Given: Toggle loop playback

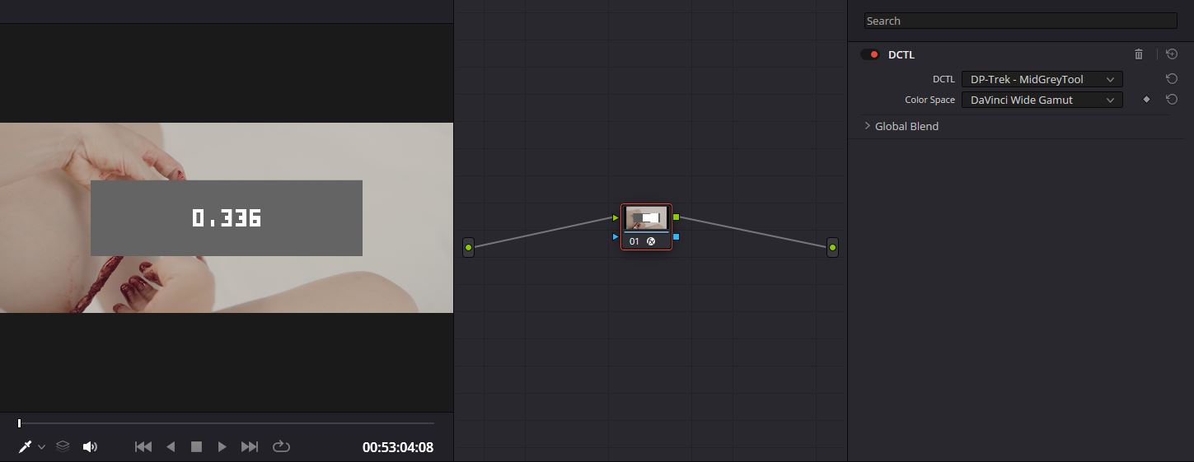Looking at the screenshot, I should click(281, 446).
